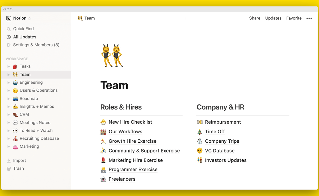Image resolution: width=319 pixels, height=196 pixels.
Task: Click the CRM shoe emoji icon
Action: (x=15, y=114)
